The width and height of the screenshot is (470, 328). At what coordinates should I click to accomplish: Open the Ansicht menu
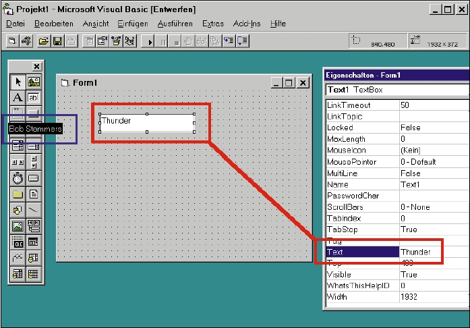[x=96, y=24]
